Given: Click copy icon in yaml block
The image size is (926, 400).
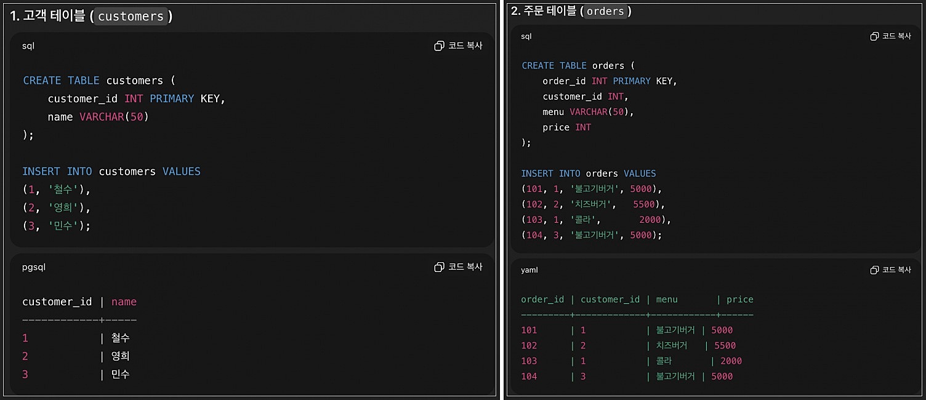Looking at the screenshot, I should click(874, 270).
